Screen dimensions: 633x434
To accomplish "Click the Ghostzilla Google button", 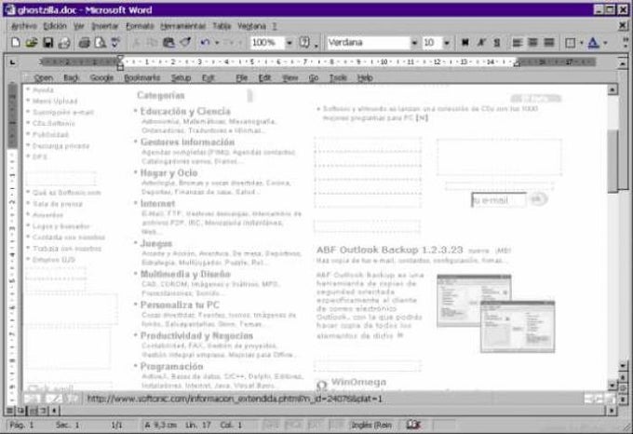I will coord(101,78).
